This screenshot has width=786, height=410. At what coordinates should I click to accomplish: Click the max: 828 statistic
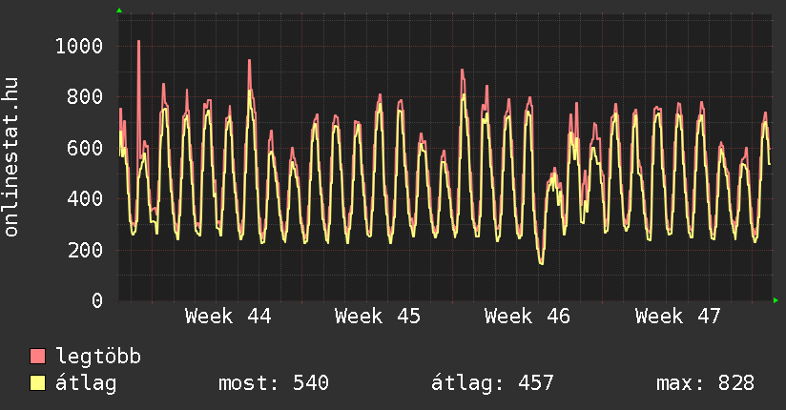[705, 383]
